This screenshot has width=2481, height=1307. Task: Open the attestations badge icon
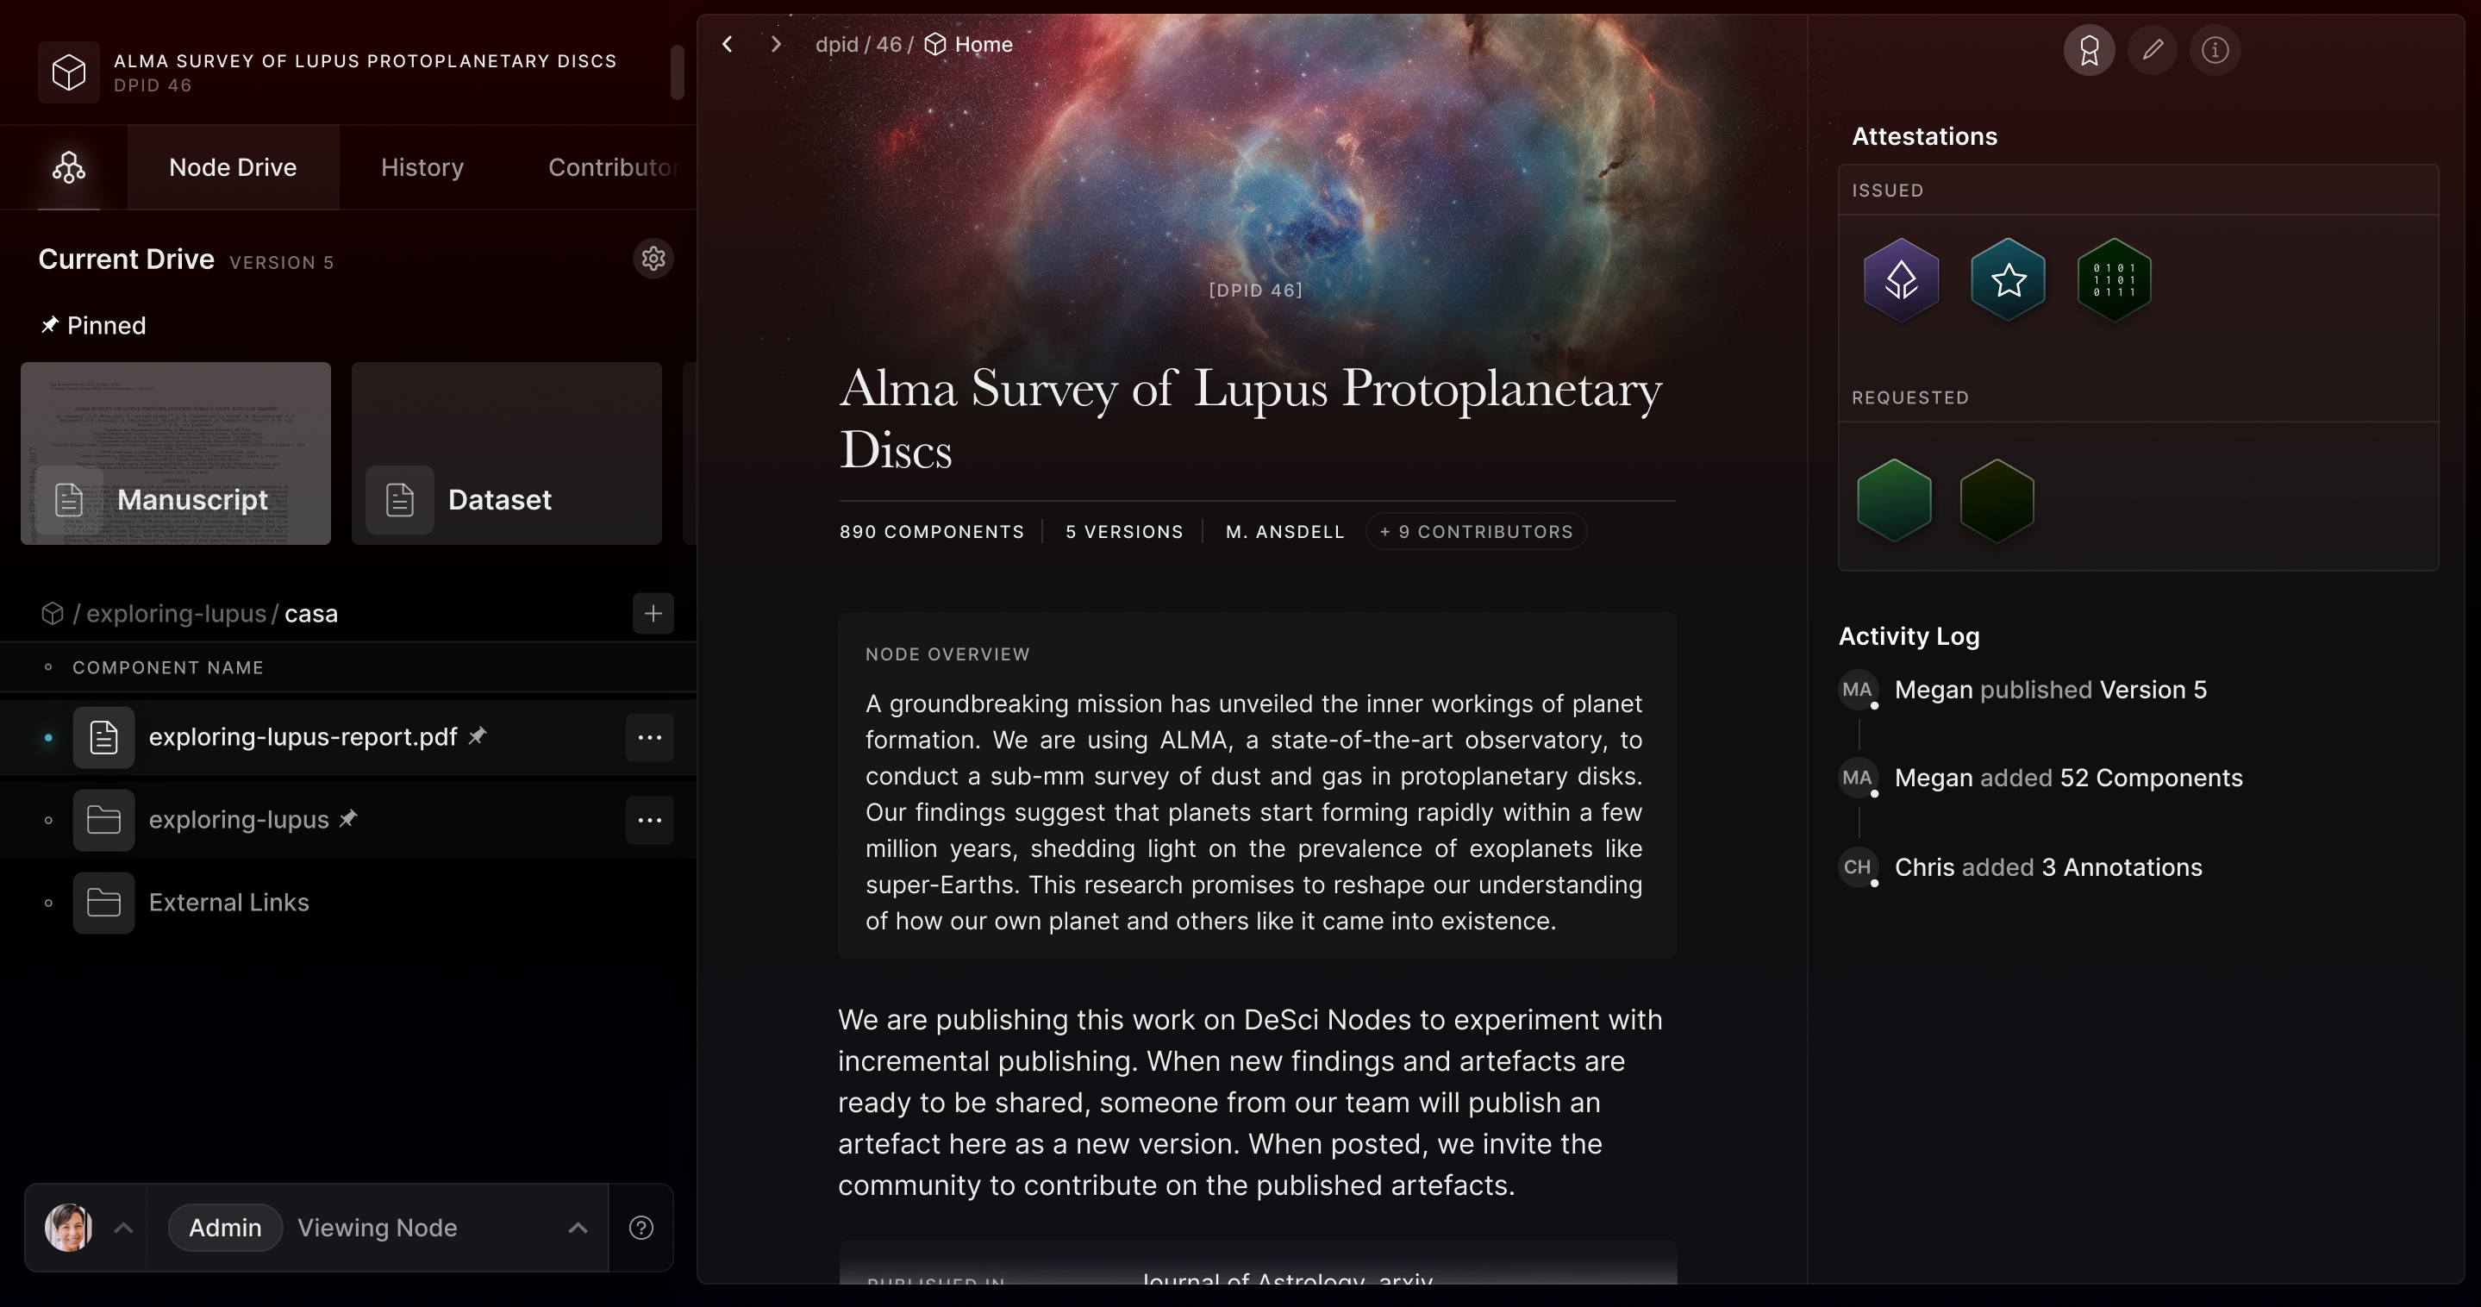point(2088,50)
